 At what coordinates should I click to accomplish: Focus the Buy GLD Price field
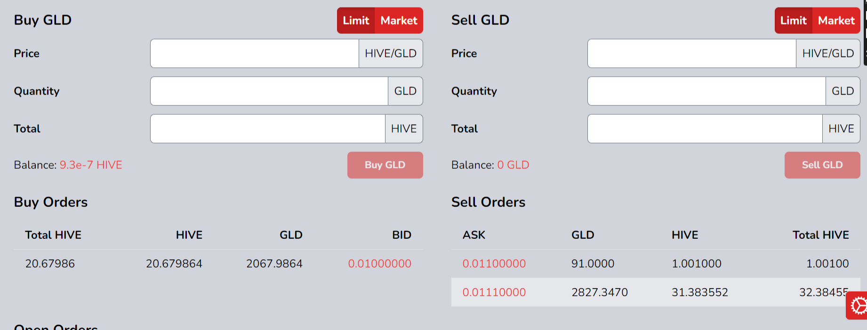point(255,54)
